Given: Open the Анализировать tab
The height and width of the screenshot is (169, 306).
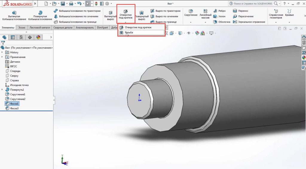Looking at the screenshot, I should [85, 28].
